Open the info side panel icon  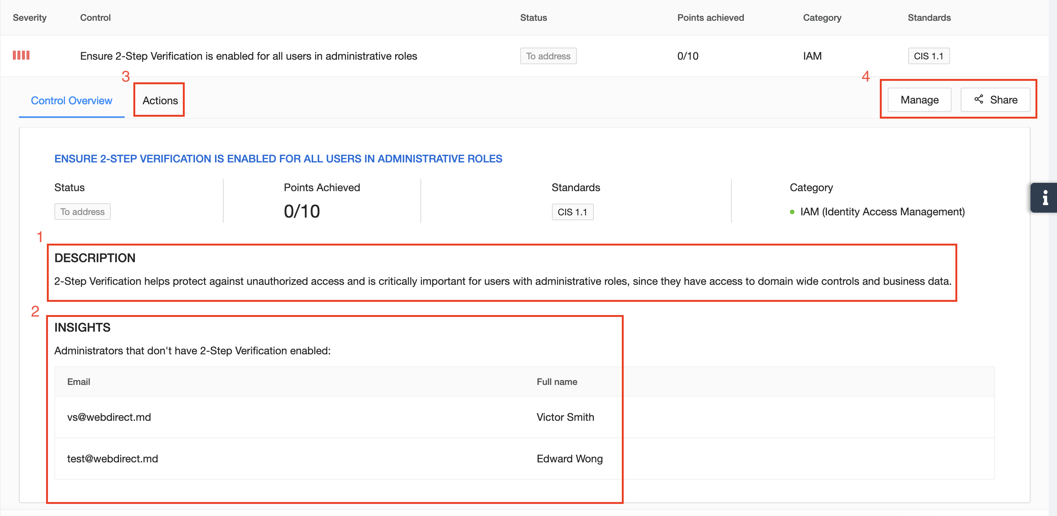(1045, 197)
